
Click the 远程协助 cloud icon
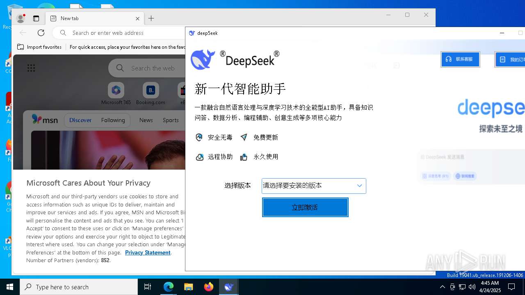coord(199,157)
